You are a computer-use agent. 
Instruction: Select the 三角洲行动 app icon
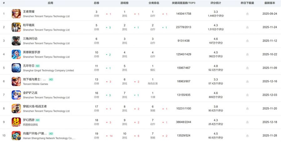[16, 41]
